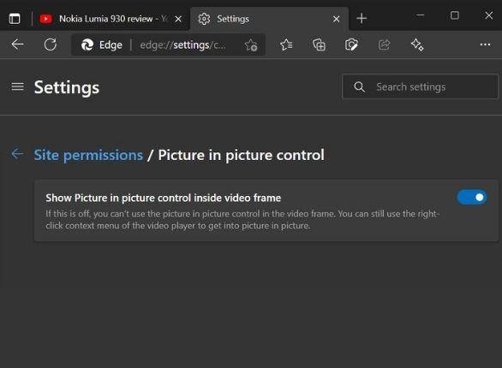Open the Settings and more ellipsis menu
The width and height of the screenshot is (502, 368).
485,45
